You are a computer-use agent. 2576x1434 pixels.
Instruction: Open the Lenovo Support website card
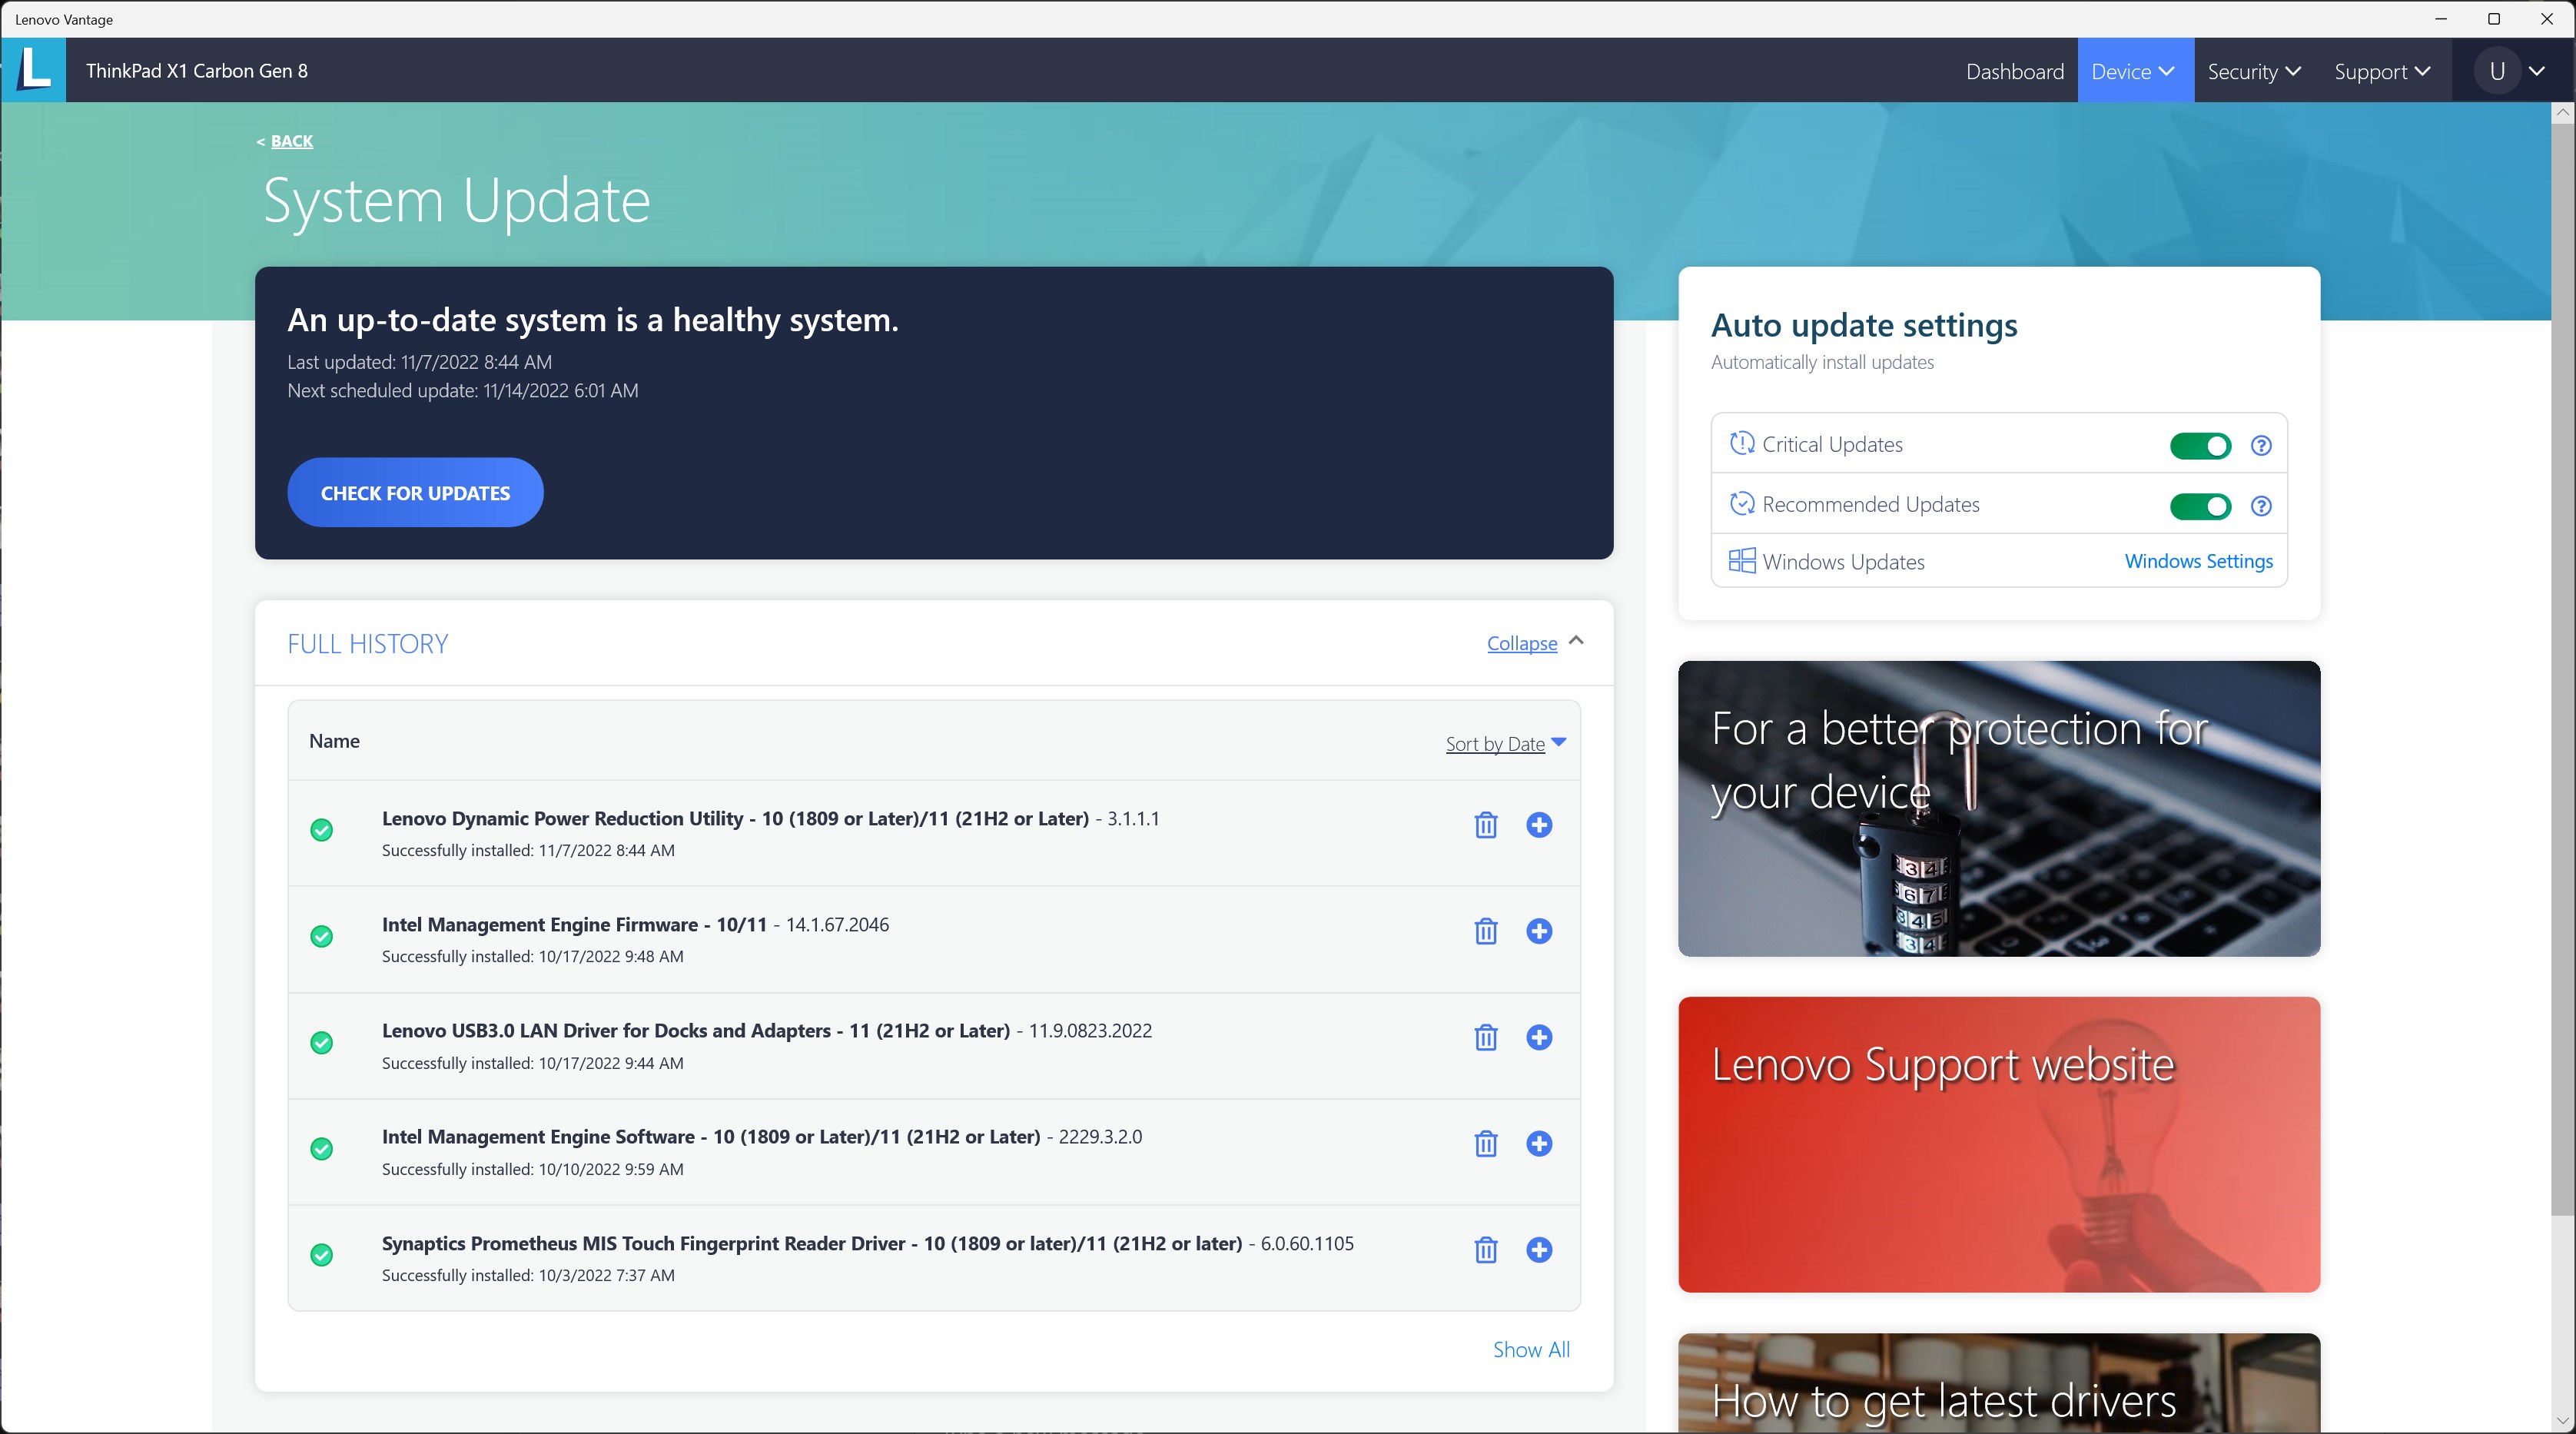(x=1998, y=1144)
